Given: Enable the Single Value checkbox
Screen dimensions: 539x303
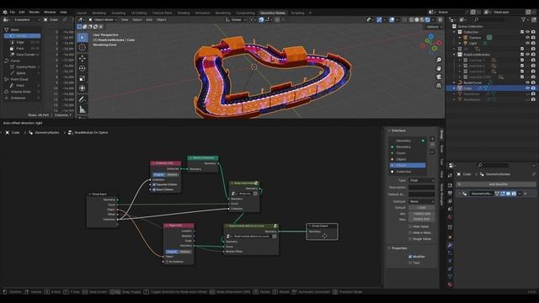Looking at the screenshot, I should [410, 239].
